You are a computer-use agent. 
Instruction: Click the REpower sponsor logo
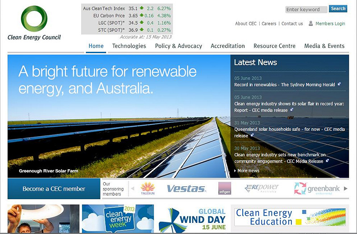pyautogui.click(x=262, y=188)
